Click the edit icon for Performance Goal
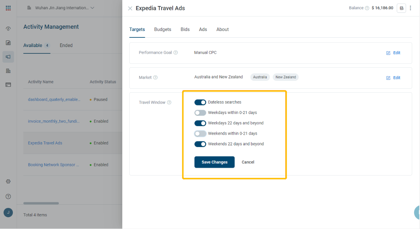 [388, 53]
